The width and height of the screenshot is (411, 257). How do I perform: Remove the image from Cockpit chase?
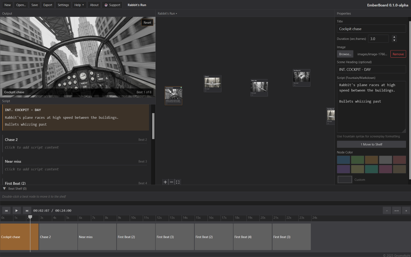tap(398, 54)
